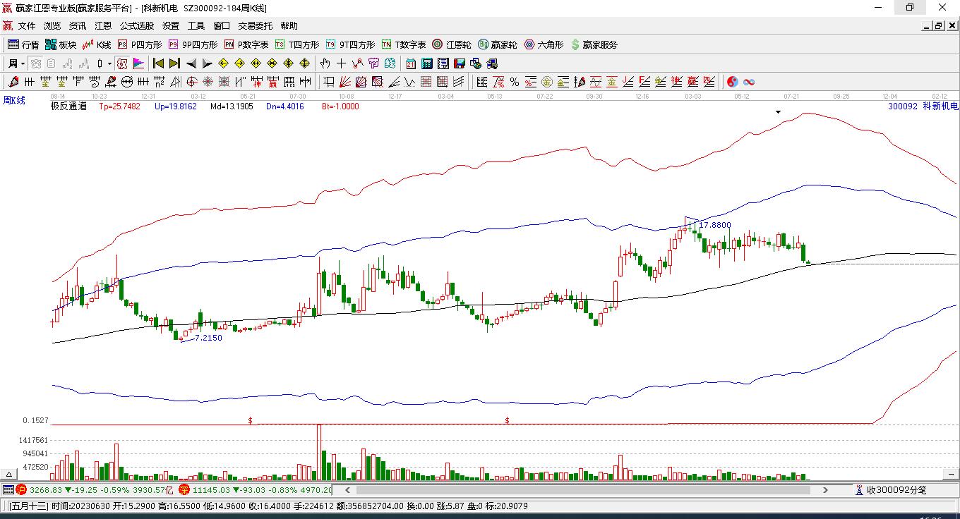Click the 极反通道 indicator label
The width and height of the screenshot is (960, 519).
(68, 106)
